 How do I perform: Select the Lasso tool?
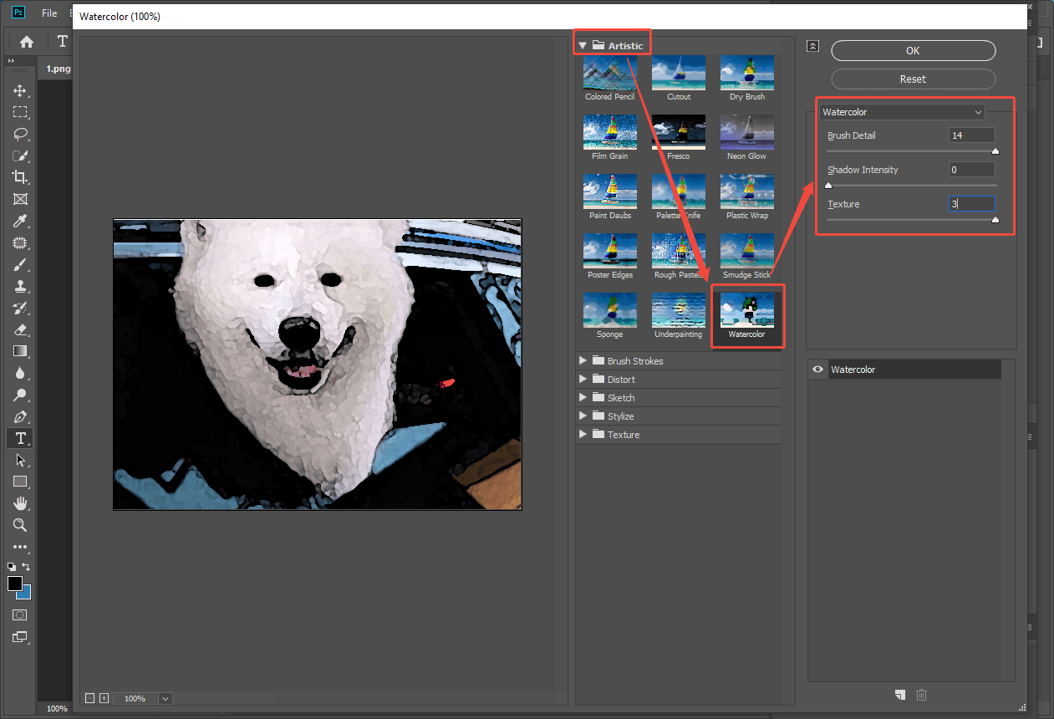[x=18, y=134]
